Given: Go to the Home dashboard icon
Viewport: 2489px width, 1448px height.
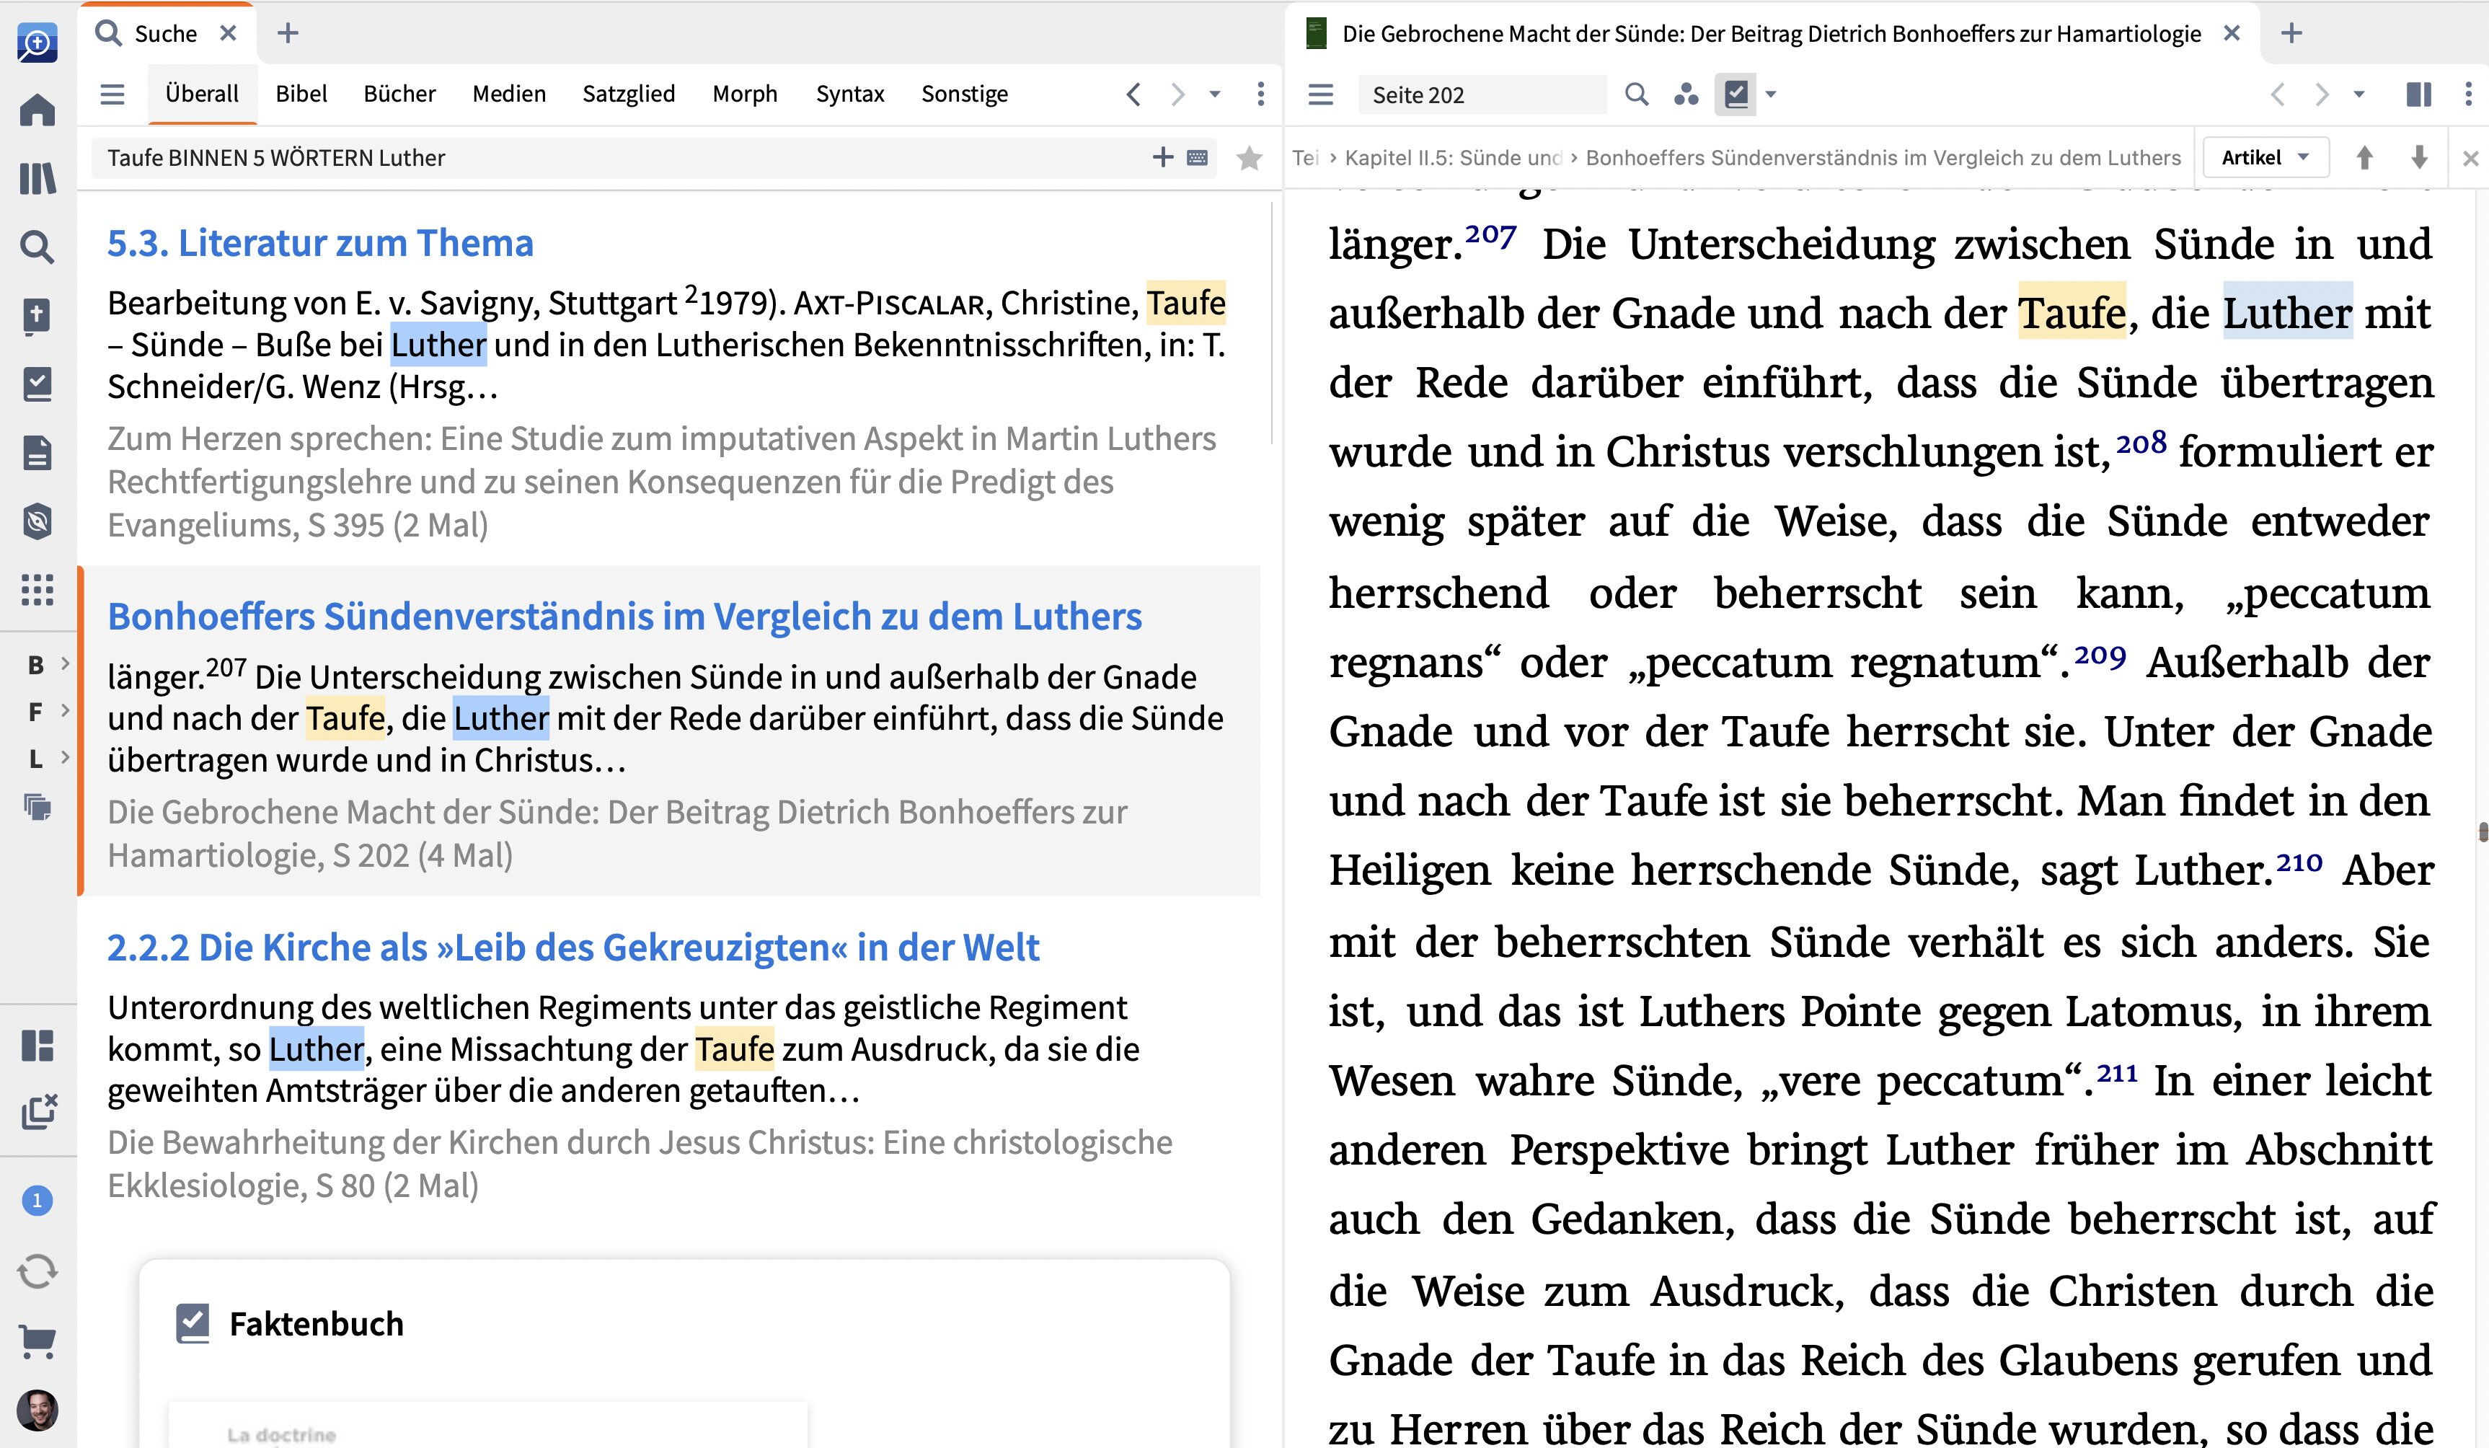Looking at the screenshot, I should (x=37, y=110).
